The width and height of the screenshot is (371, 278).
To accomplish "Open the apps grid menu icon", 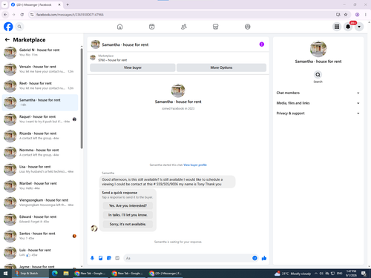I will tap(337, 27).
